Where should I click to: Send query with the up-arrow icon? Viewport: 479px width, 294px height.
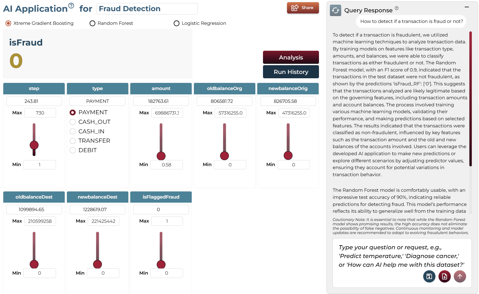pos(460,276)
